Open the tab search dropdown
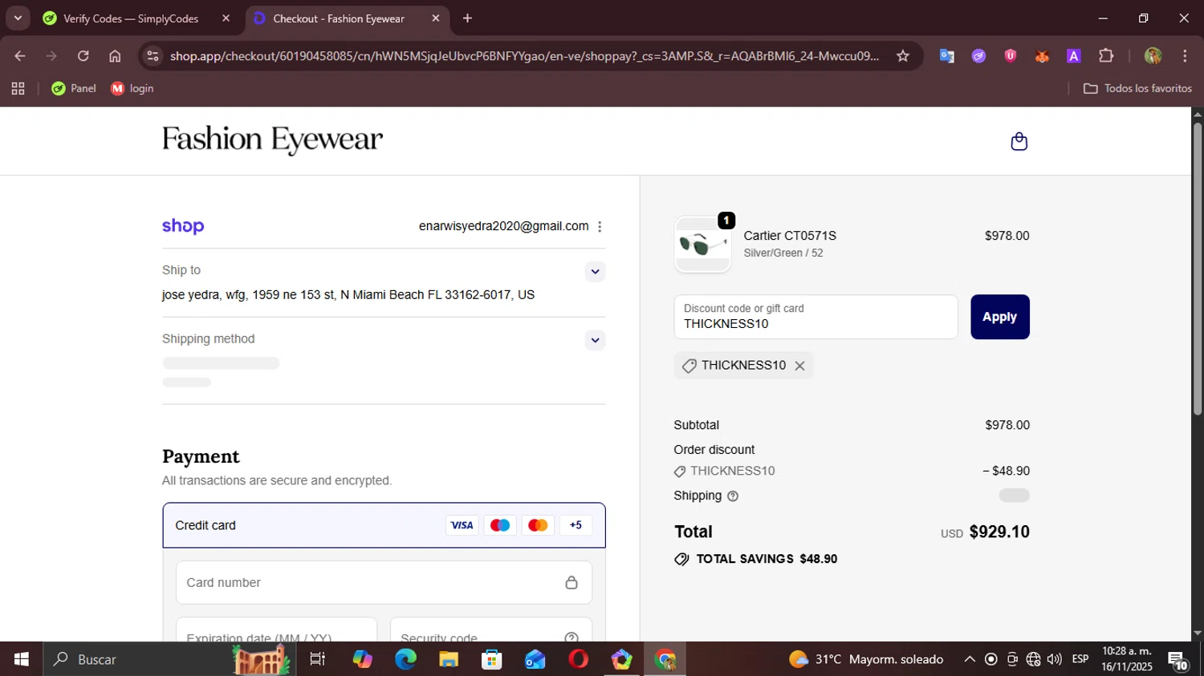1204x676 pixels. pos(18,18)
